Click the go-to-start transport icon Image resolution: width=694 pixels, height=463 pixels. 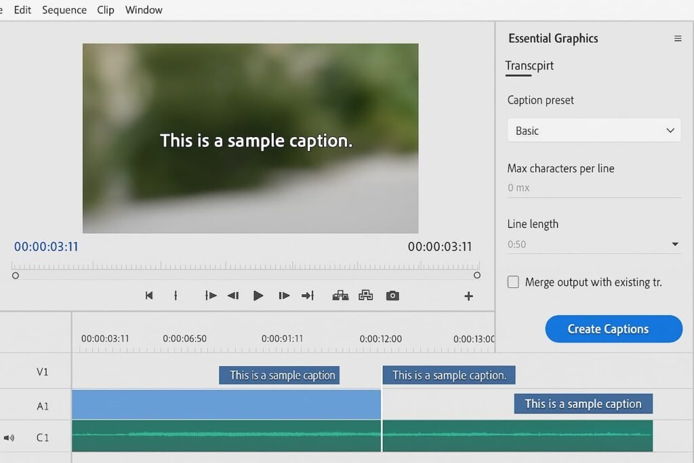(x=149, y=296)
